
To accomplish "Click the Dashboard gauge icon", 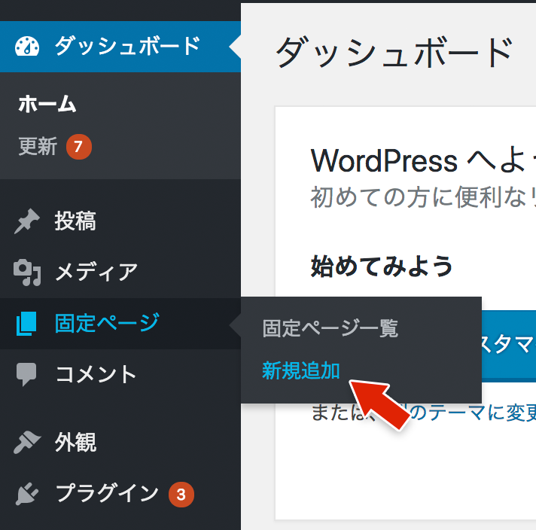I will 27,46.
